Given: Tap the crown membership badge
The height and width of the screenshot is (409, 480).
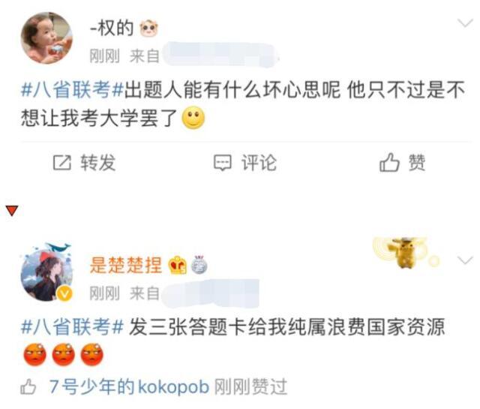Looking at the screenshot, I should (178, 266).
